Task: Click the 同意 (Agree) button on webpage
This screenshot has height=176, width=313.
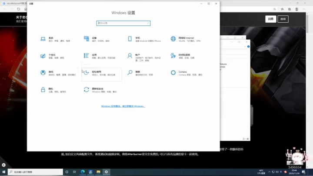Action: click(271, 19)
